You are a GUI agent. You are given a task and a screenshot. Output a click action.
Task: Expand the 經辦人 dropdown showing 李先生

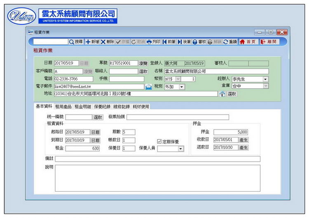(x=265, y=79)
